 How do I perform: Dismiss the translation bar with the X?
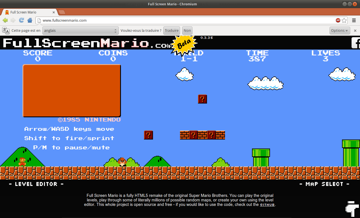click(355, 31)
